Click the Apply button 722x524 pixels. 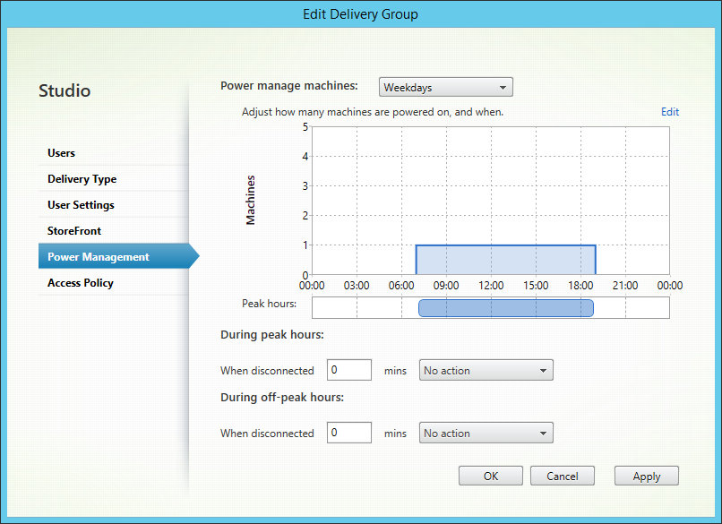[647, 476]
